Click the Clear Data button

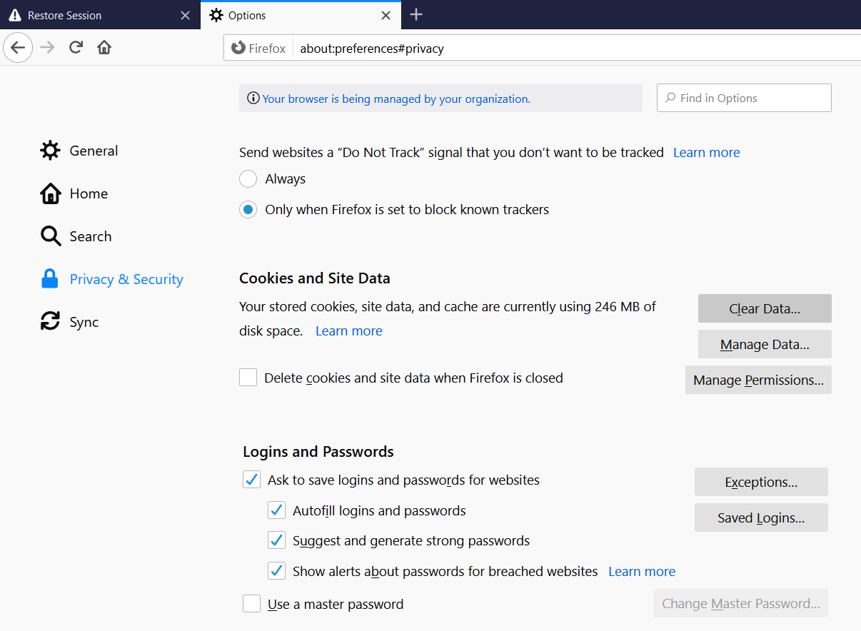point(765,308)
